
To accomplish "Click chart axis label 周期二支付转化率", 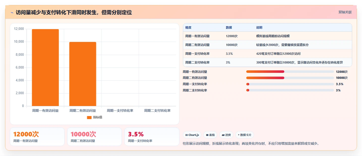I will [x=157, y=111].
